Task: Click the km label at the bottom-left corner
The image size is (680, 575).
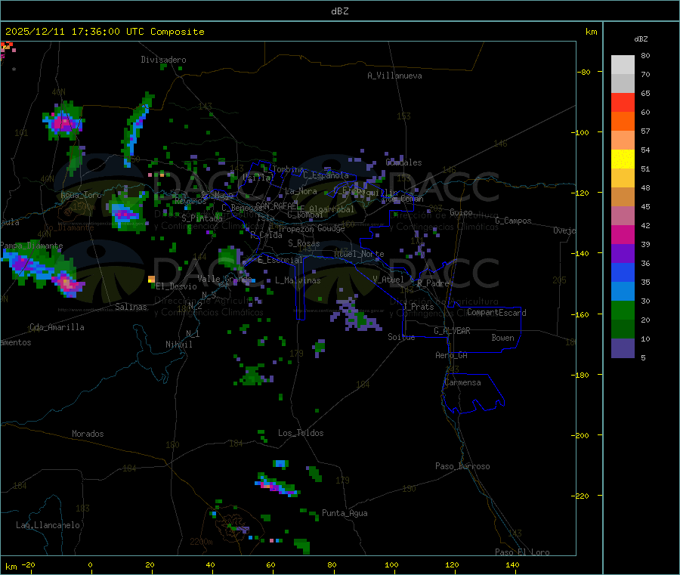Action: coord(11,567)
